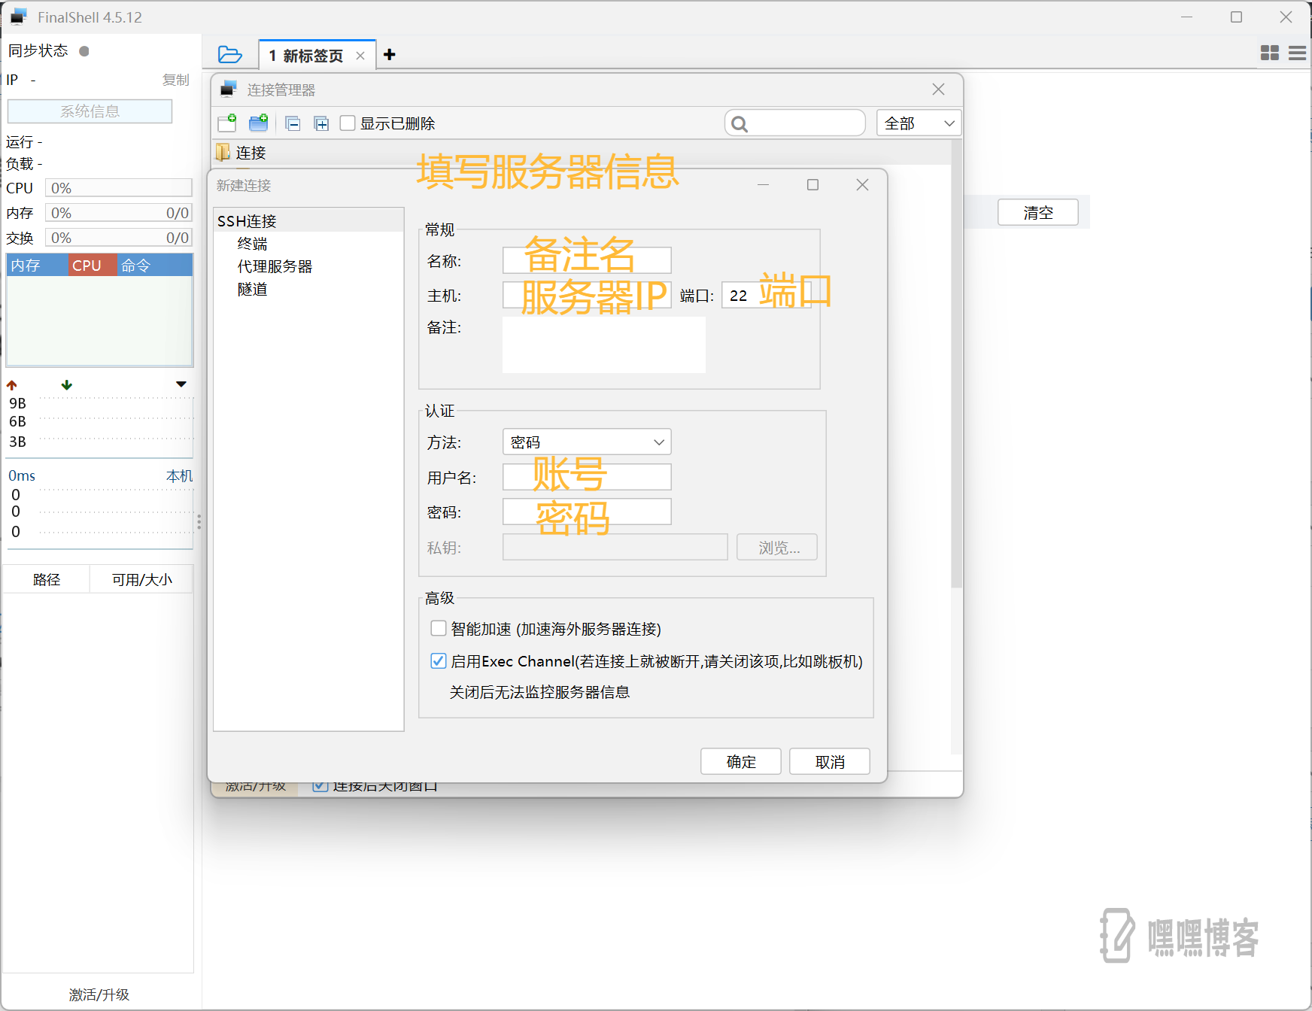
Task: Open the hamburger menu at top right
Action: coord(1297,53)
